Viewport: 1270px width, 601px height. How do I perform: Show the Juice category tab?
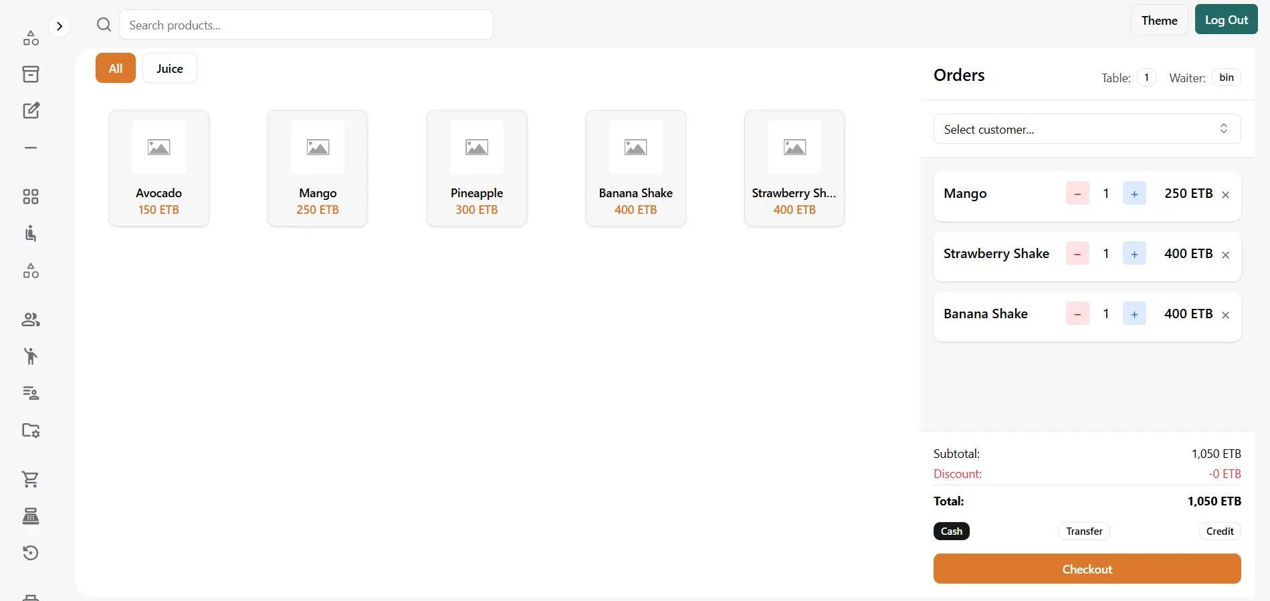[x=170, y=68]
